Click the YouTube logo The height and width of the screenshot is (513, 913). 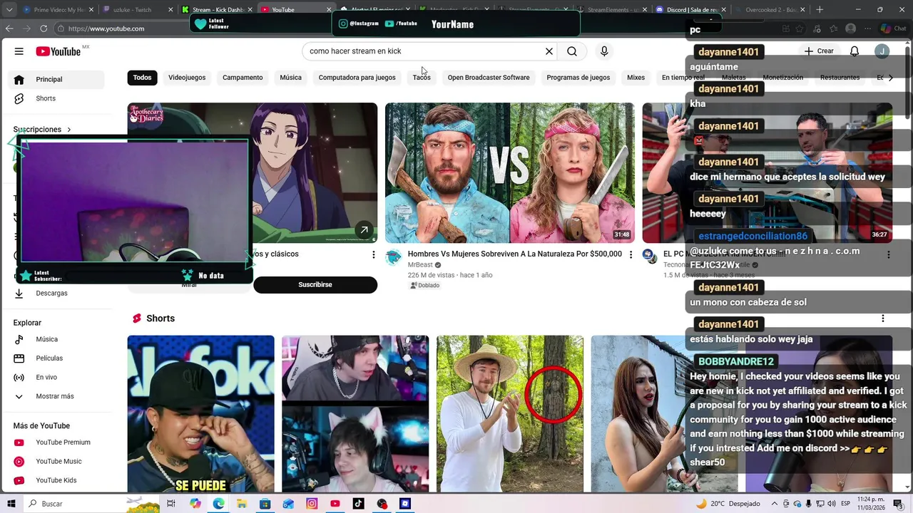[58, 51]
